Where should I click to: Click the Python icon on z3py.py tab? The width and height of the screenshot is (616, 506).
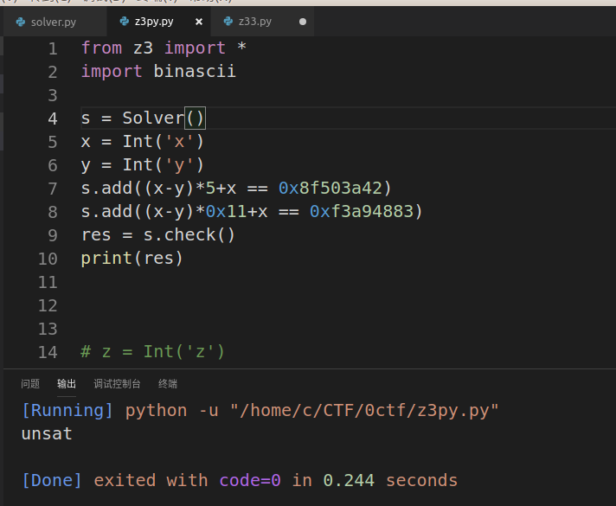tap(124, 22)
